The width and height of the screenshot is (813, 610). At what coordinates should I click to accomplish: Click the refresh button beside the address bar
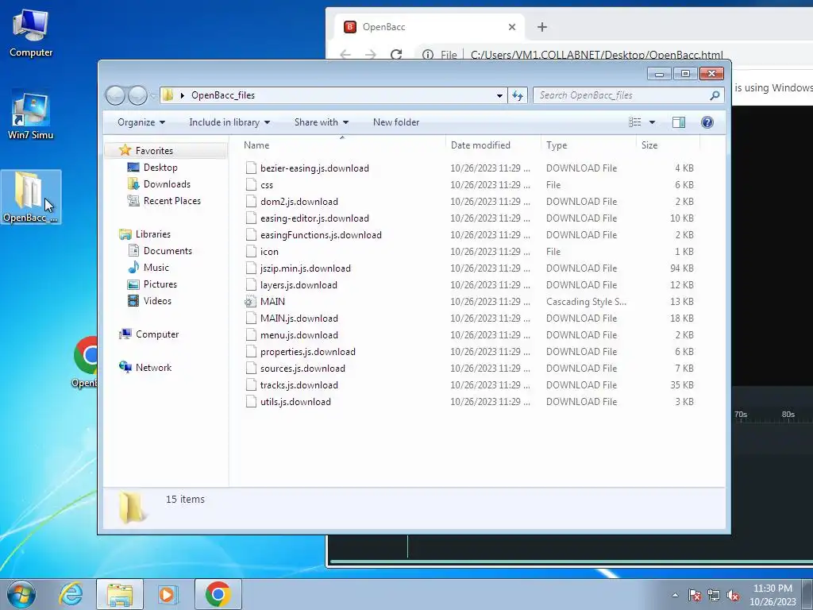(x=518, y=95)
